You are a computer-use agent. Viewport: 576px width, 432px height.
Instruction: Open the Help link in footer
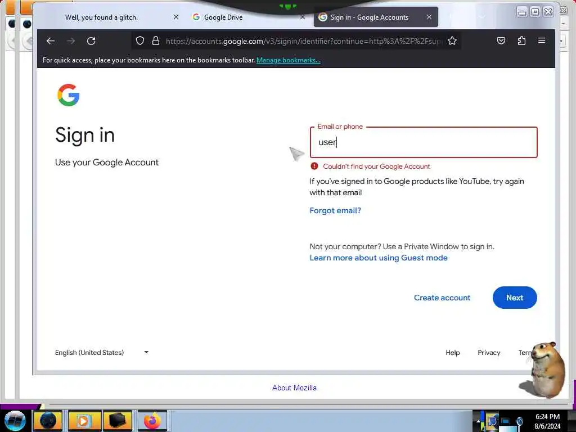453,353
